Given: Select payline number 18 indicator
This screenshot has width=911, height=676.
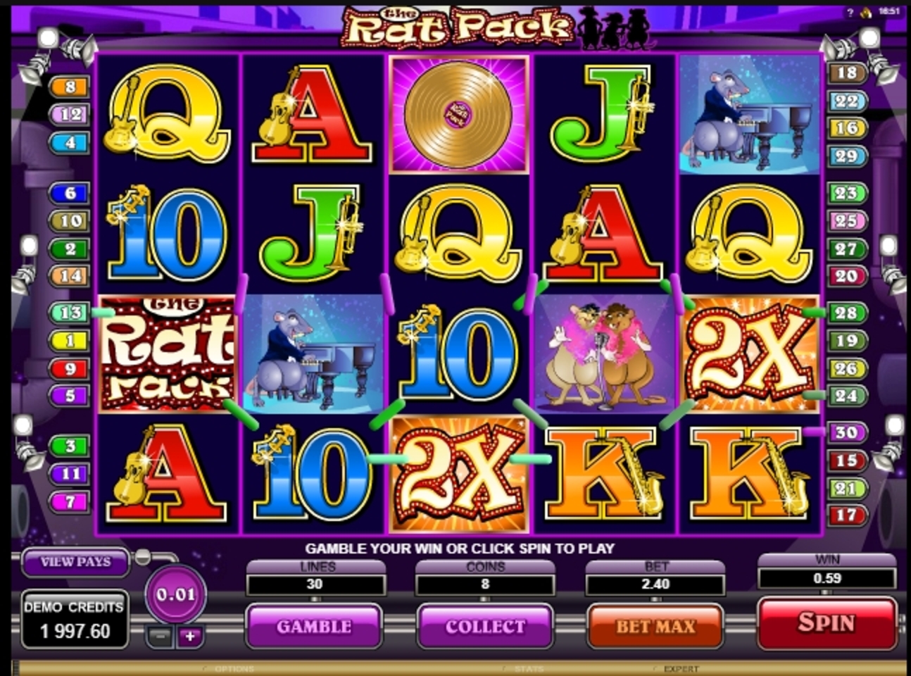Looking at the screenshot, I should (846, 72).
